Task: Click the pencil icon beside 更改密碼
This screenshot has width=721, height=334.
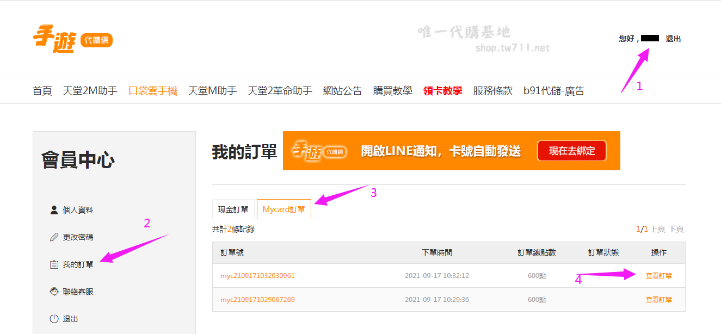Action: tap(54, 237)
